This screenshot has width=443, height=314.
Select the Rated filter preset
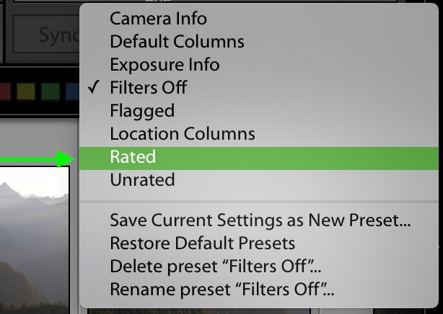click(133, 157)
